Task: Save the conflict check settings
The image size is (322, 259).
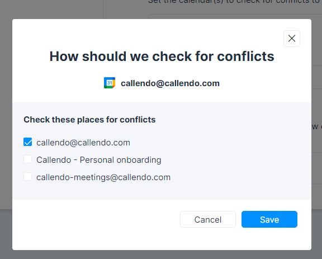Action: [269, 219]
